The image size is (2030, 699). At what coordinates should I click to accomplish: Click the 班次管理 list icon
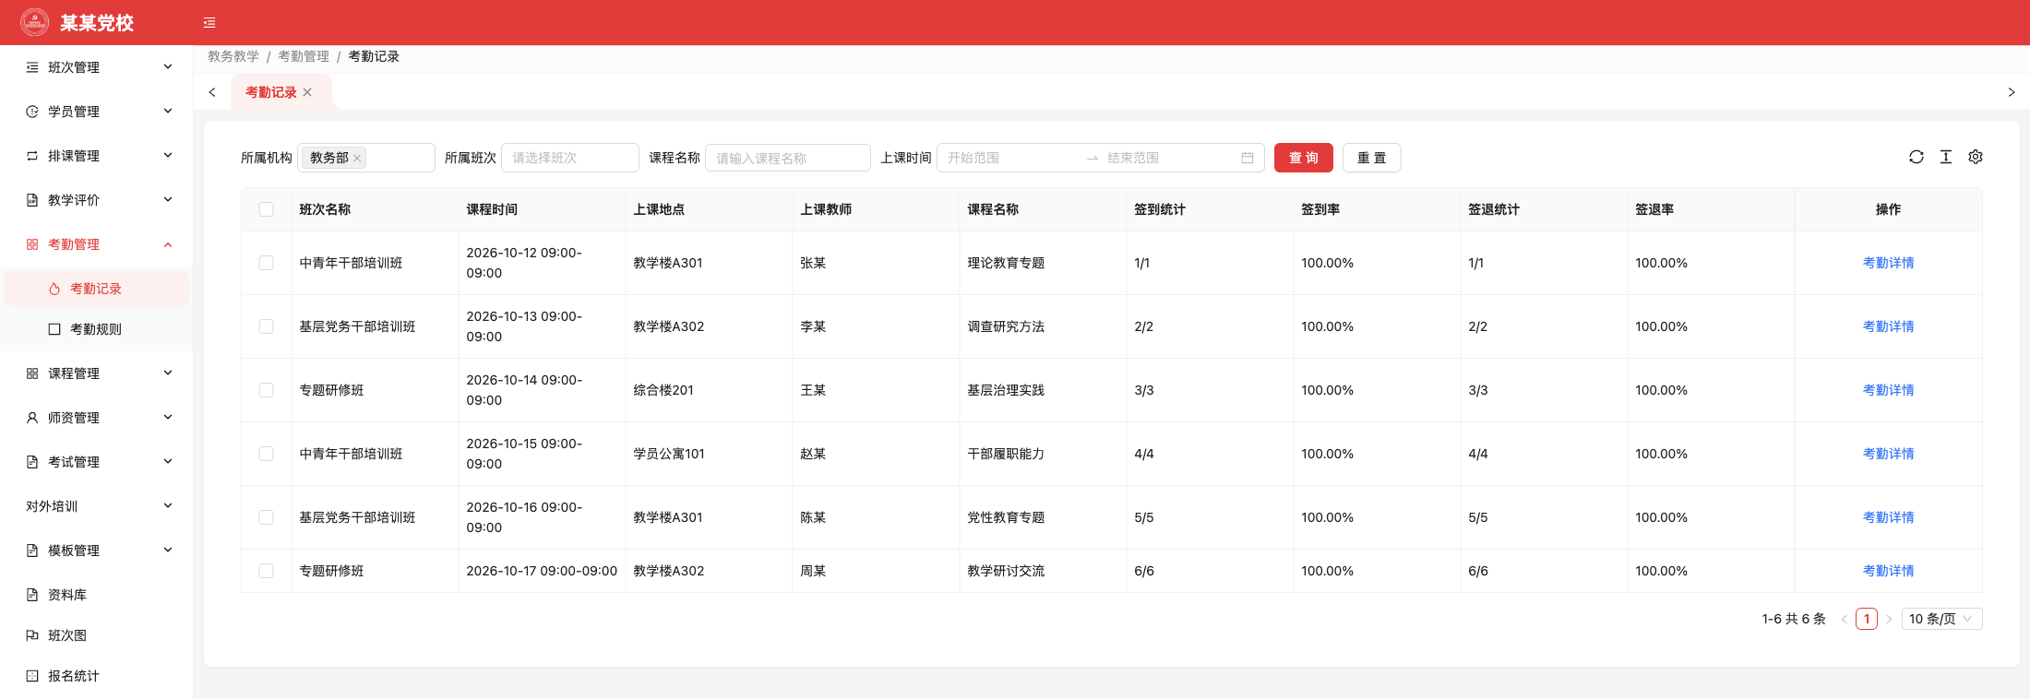32,67
